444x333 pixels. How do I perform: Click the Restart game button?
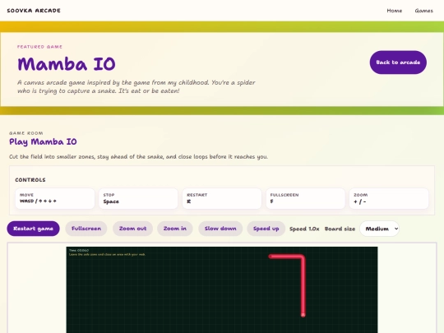coord(33,229)
